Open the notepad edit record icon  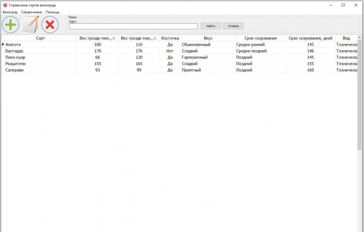point(30,24)
